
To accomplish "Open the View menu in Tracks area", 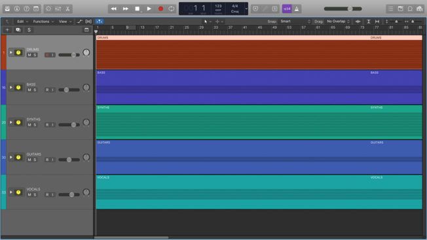I will pos(65,22).
